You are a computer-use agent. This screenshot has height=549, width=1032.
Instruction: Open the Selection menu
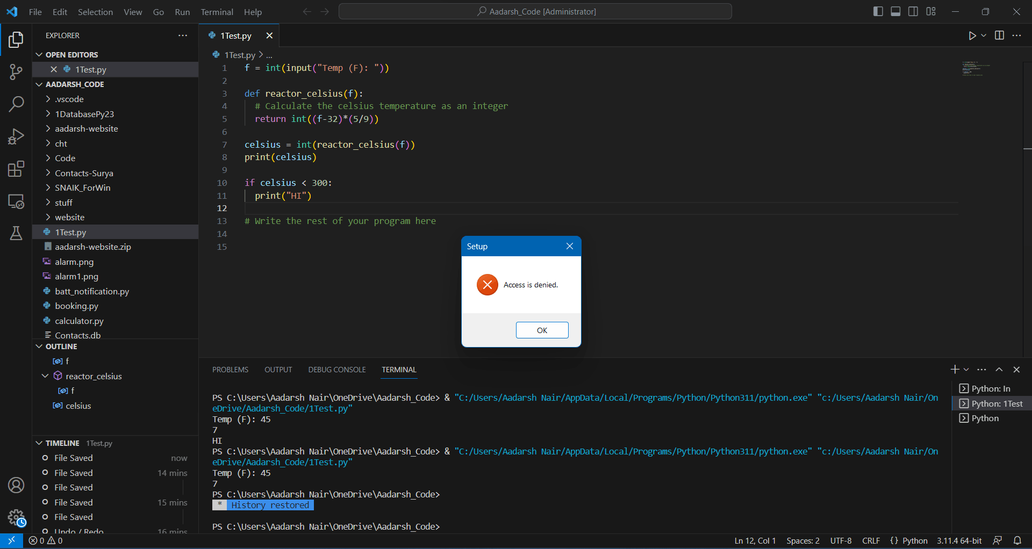(x=95, y=12)
